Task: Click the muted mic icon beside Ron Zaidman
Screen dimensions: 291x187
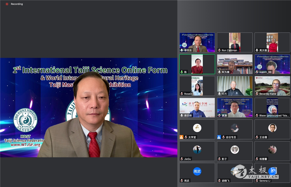Action: pos(219,50)
